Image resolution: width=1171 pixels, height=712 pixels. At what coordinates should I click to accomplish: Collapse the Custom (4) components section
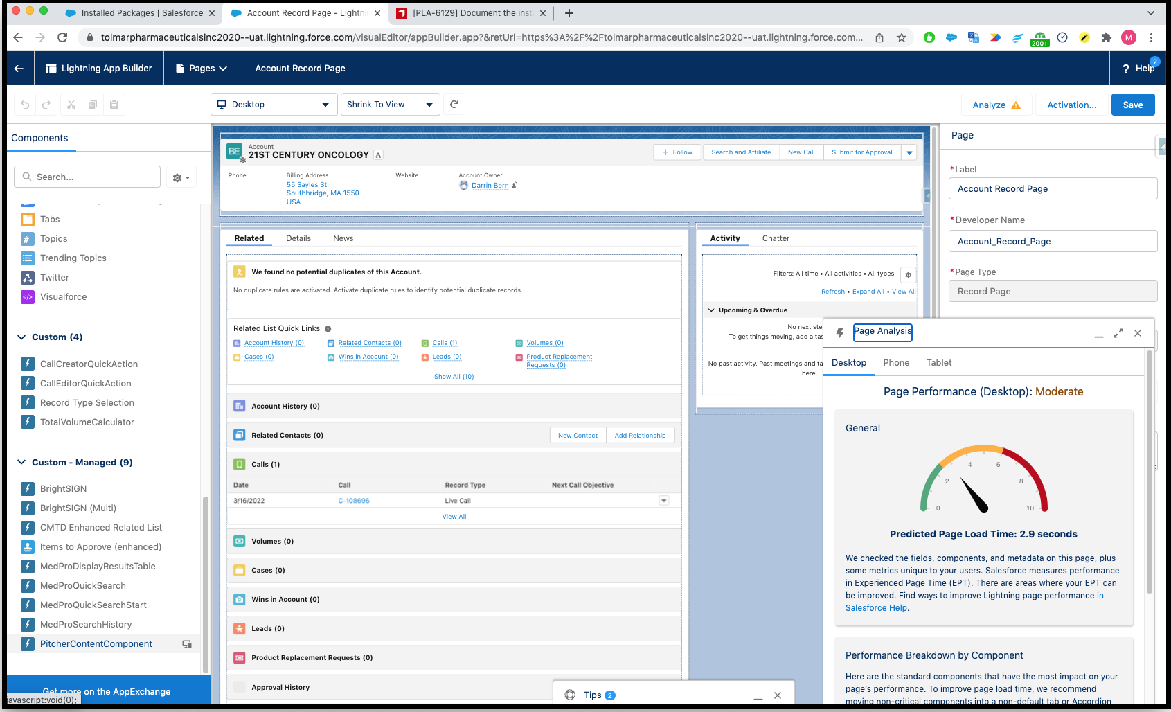21,337
